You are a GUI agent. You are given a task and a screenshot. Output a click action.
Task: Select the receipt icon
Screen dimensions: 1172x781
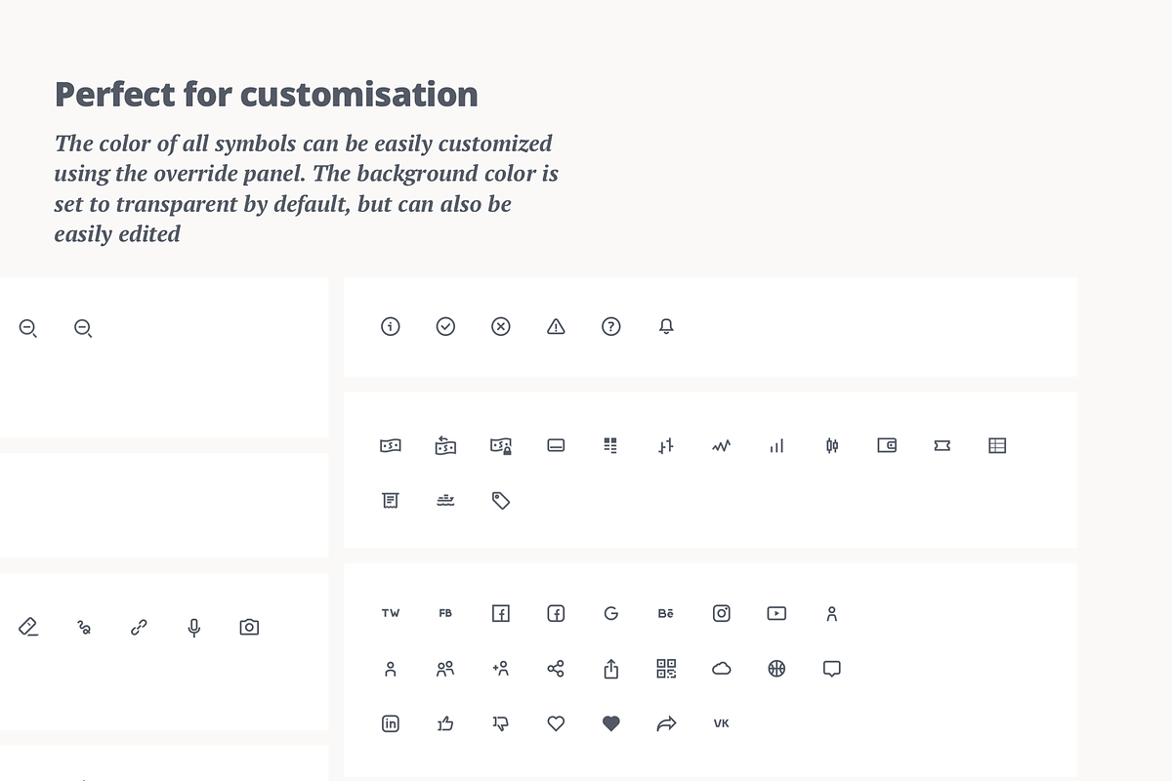point(391,501)
